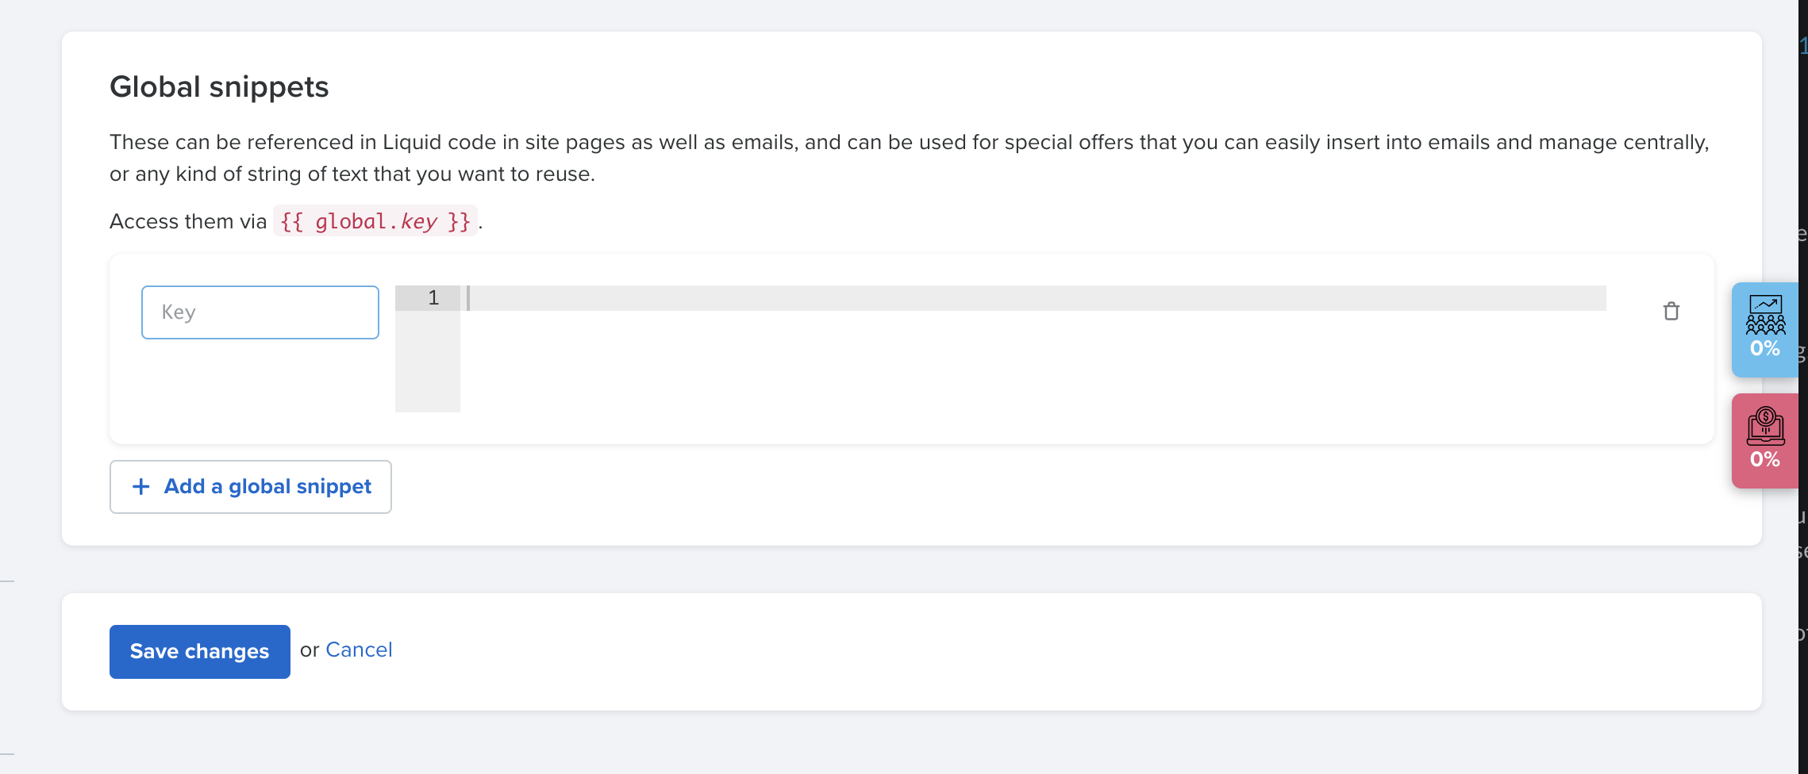This screenshot has width=1808, height=774.
Task: Cancel editing via the Cancel link
Action: pos(359,650)
